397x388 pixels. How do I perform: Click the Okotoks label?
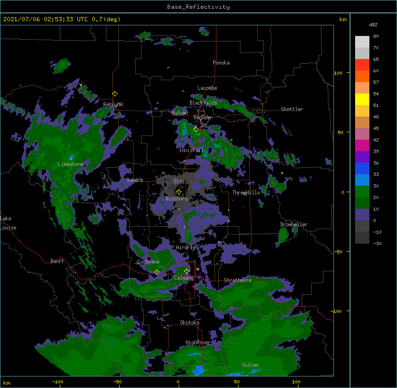click(190, 323)
